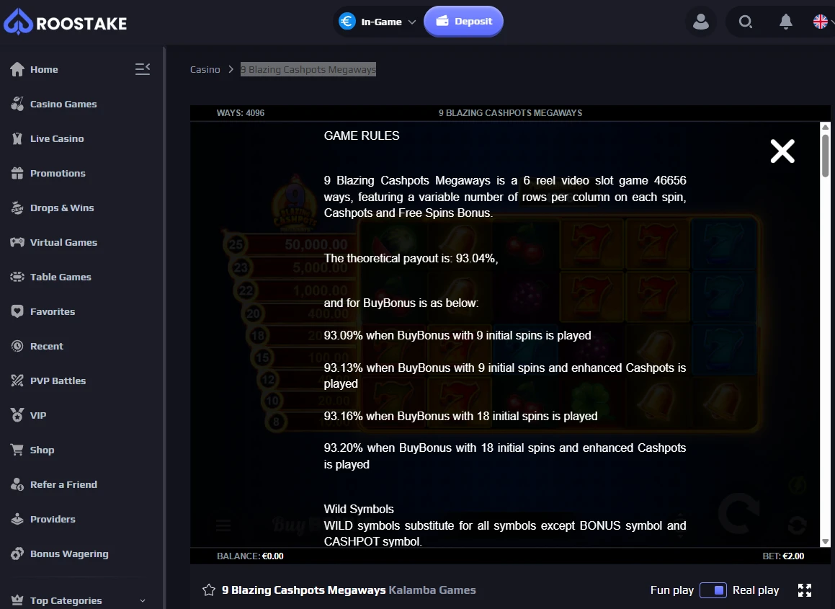The height and width of the screenshot is (609, 835).
Task: Click the Recent clock icon
Action: 17,347
